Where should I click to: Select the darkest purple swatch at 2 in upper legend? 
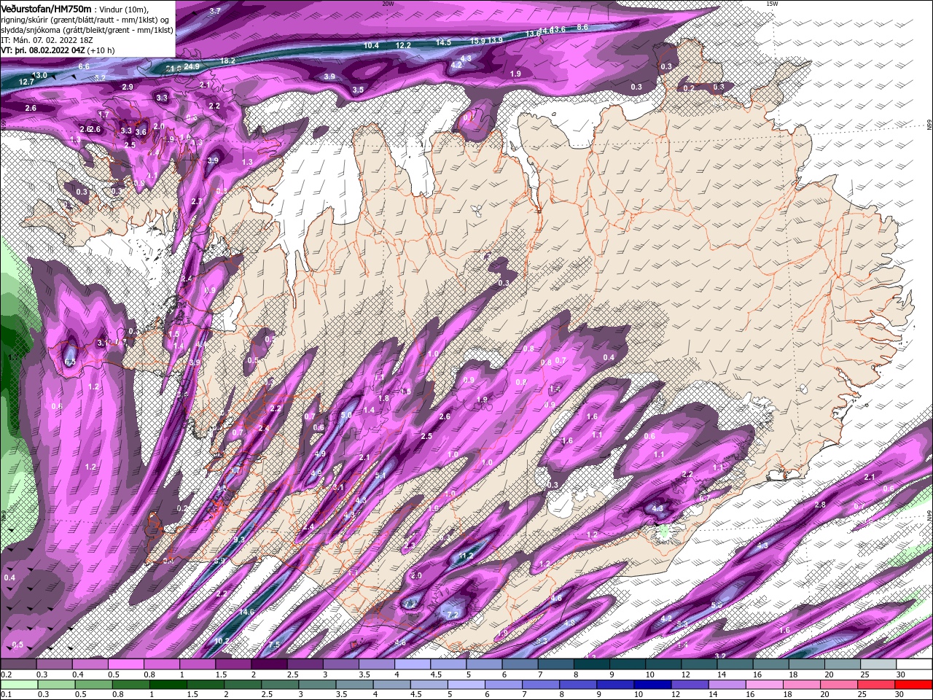(x=269, y=665)
